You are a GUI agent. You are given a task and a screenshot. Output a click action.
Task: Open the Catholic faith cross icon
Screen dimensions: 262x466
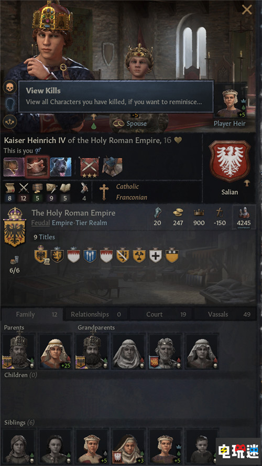click(x=104, y=192)
